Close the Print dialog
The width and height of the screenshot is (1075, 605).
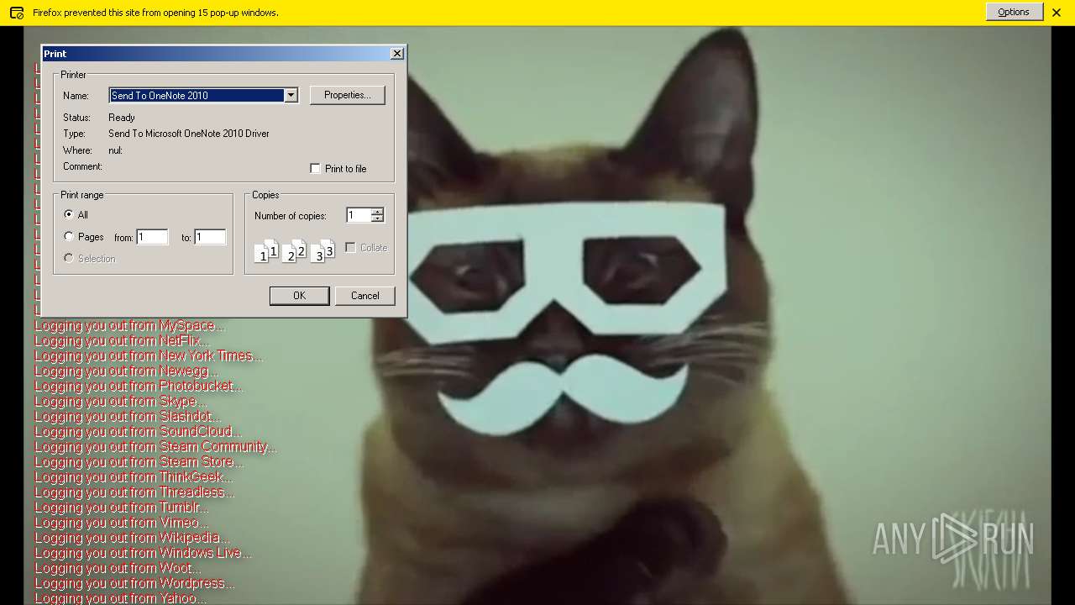(397, 53)
